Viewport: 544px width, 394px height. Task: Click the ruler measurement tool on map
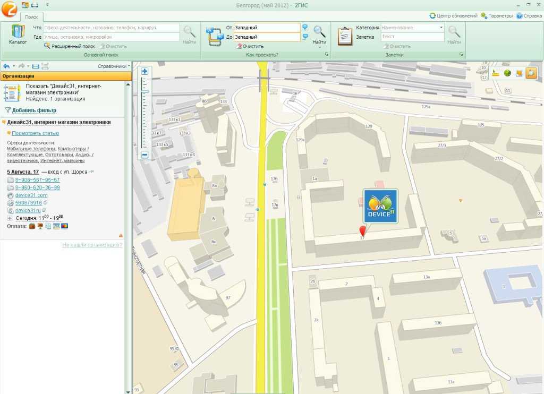[x=495, y=73]
